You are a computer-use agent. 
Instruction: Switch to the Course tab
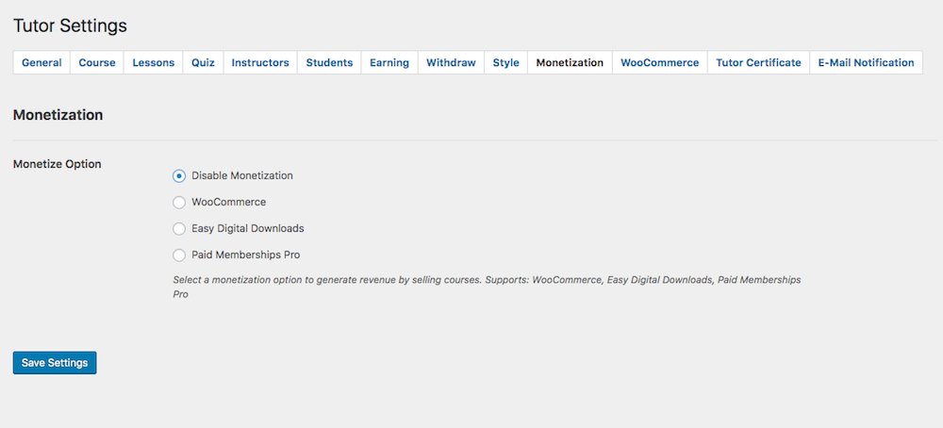(x=97, y=62)
